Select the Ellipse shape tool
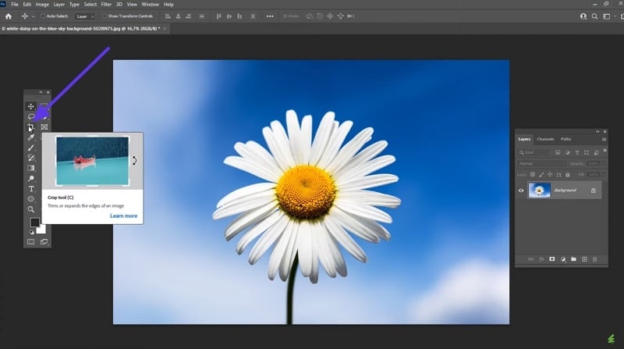Screen dimensions: 624x349 pos(30,199)
